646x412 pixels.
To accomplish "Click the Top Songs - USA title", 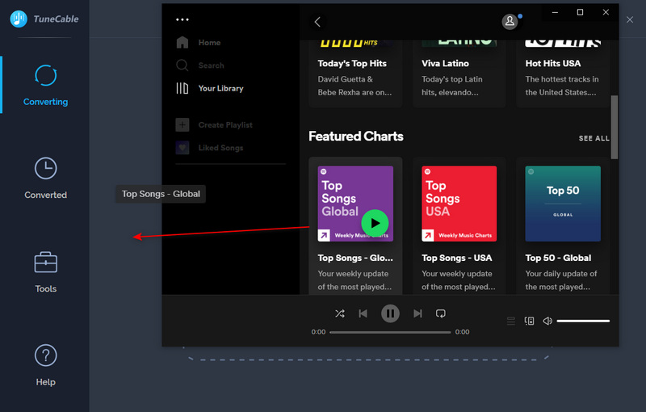I will [456, 258].
